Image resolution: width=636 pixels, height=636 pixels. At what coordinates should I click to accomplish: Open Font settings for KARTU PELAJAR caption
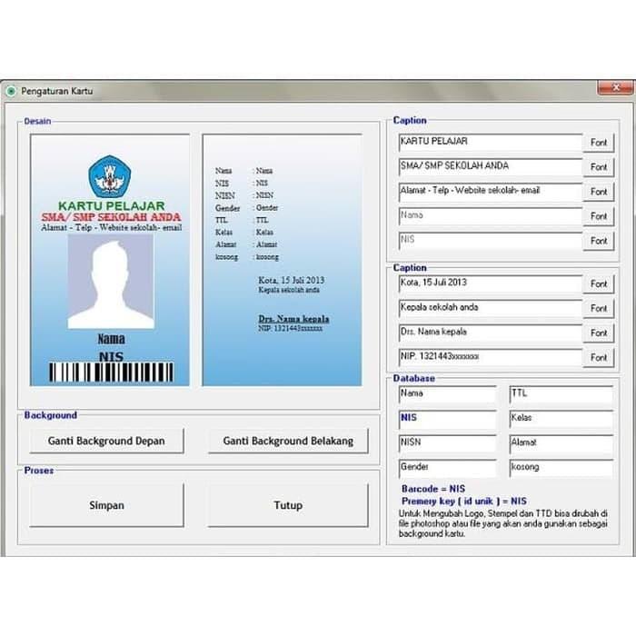599,143
